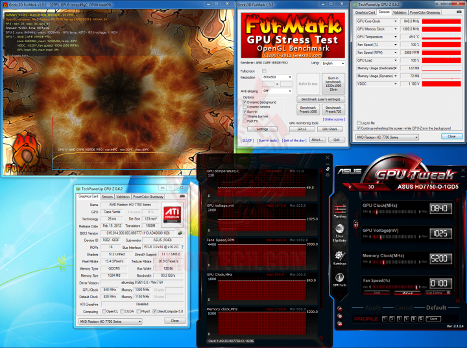467x348 pixels.
Task: Open GPU Temperature sensor dropdown arrow
Action: coord(396,37)
